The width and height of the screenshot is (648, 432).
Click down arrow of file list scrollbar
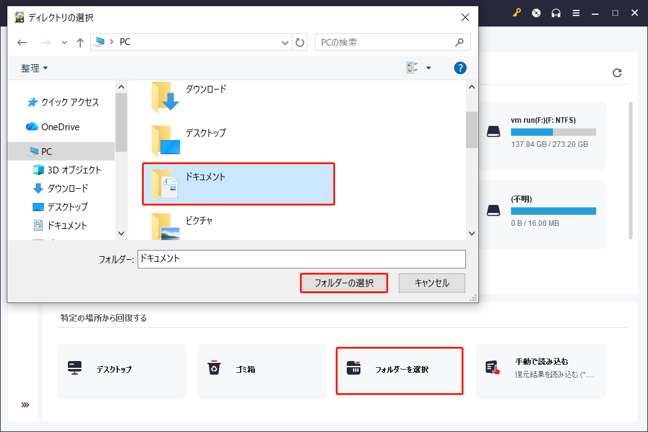coord(471,233)
